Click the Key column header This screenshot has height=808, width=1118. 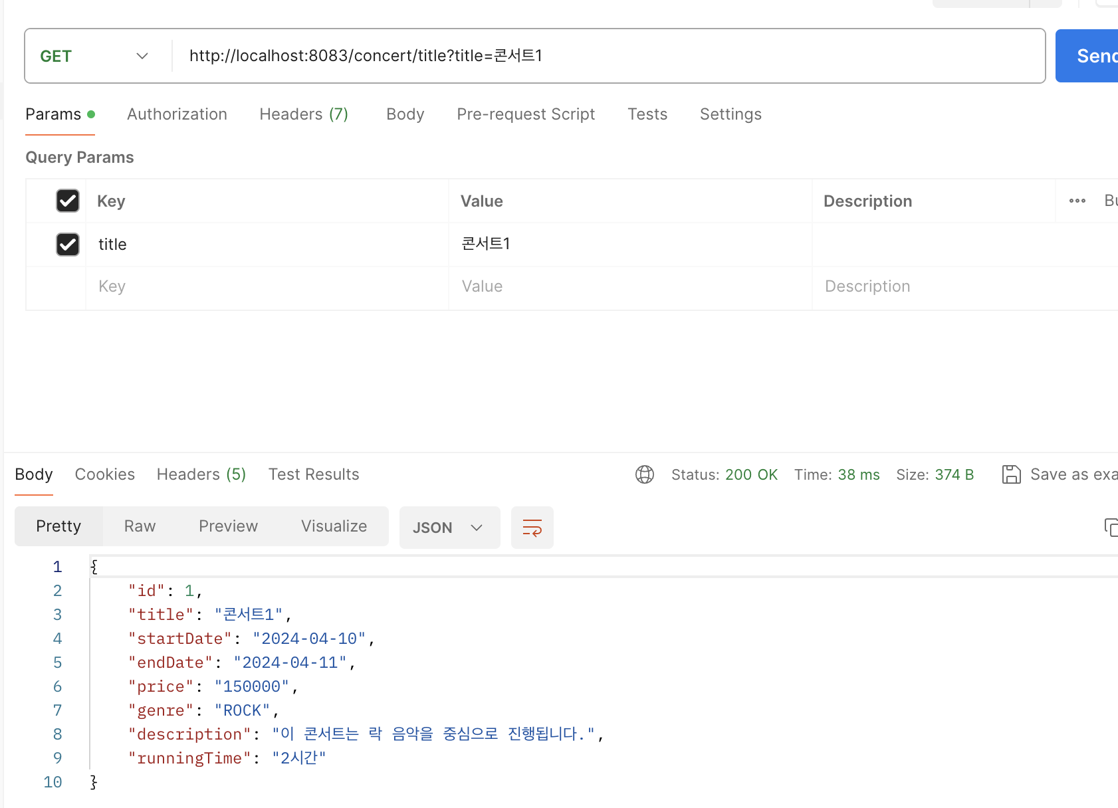coord(111,201)
